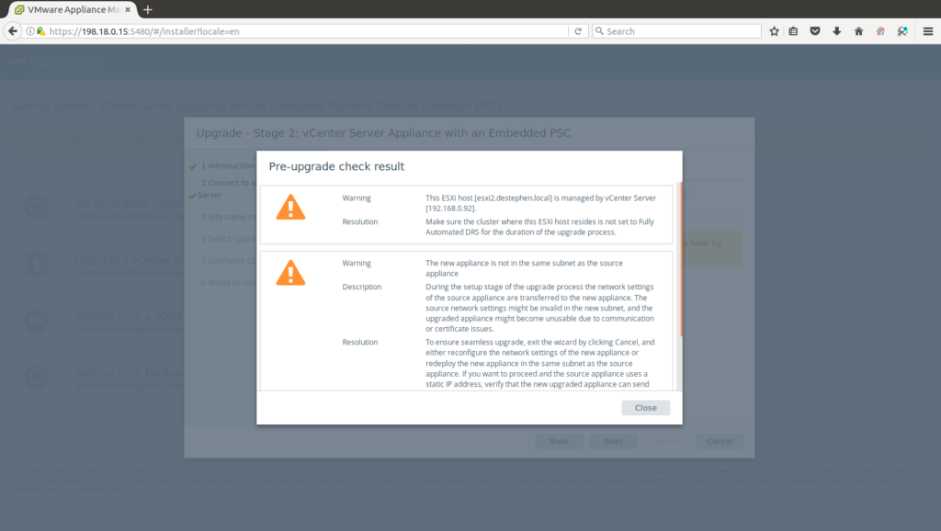This screenshot has width=941, height=531.
Task: Click 'To ensure seamless upgrade' resolution text
Action: (x=539, y=363)
